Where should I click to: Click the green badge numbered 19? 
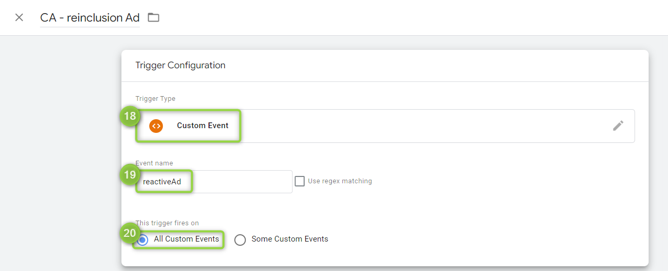(130, 174)
